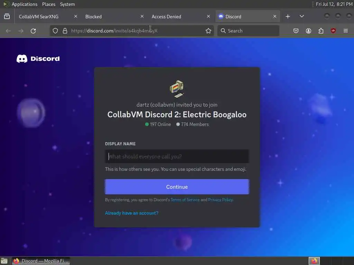
Task: Show site security padlock information
Action: pyautogui.click(x=65, y=31)
